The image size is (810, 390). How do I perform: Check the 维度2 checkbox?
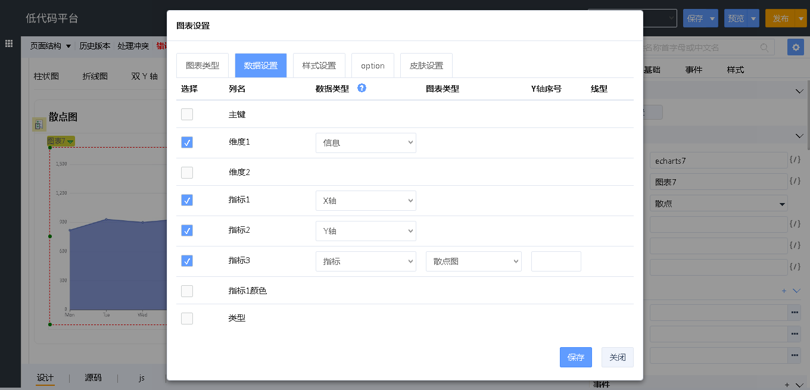click(187, 173)
